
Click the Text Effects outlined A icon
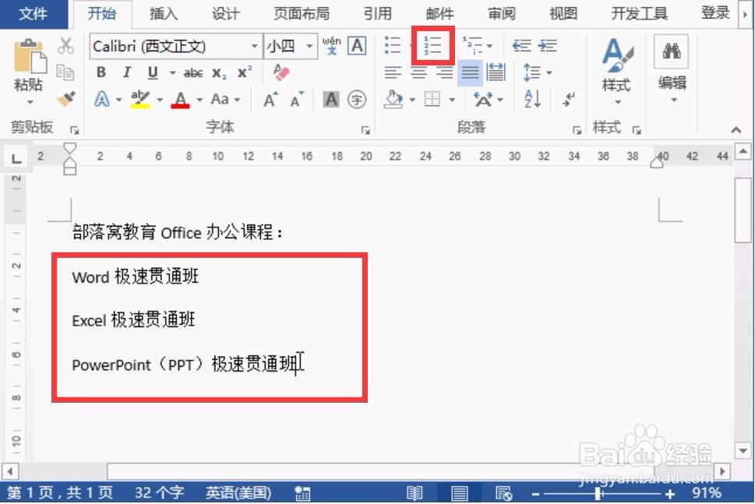[x=101, y=100]
